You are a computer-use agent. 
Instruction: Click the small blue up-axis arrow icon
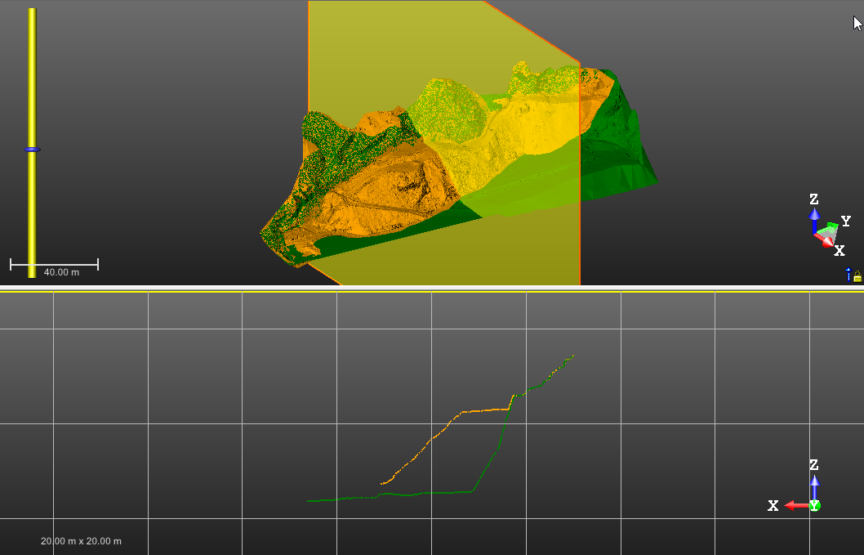(848, 275)
